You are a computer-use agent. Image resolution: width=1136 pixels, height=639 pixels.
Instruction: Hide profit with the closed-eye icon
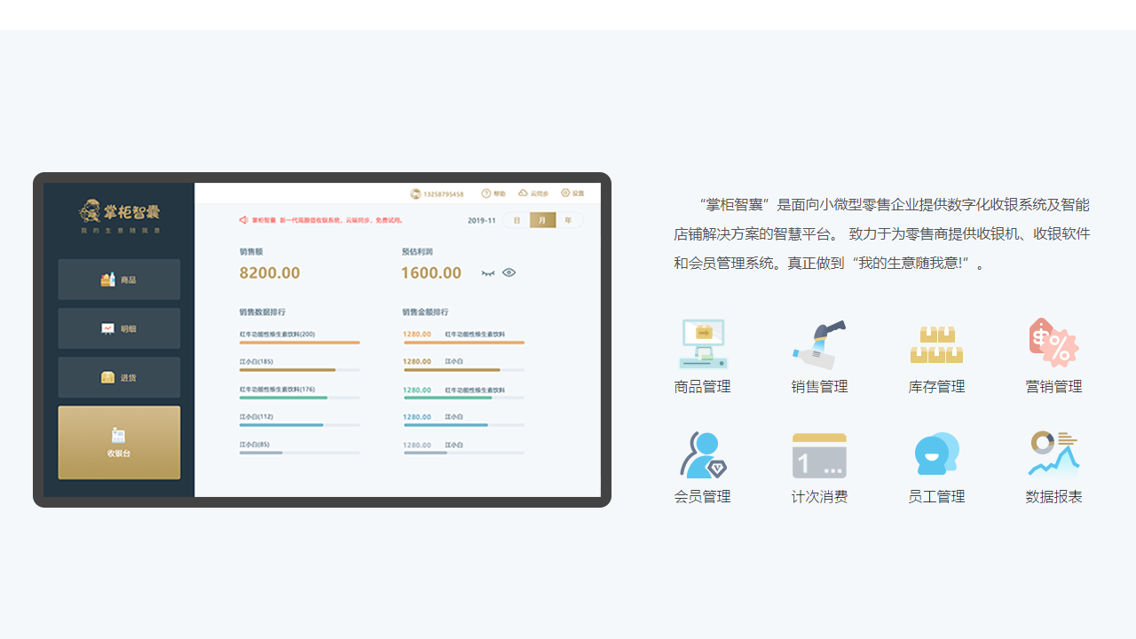487,272
